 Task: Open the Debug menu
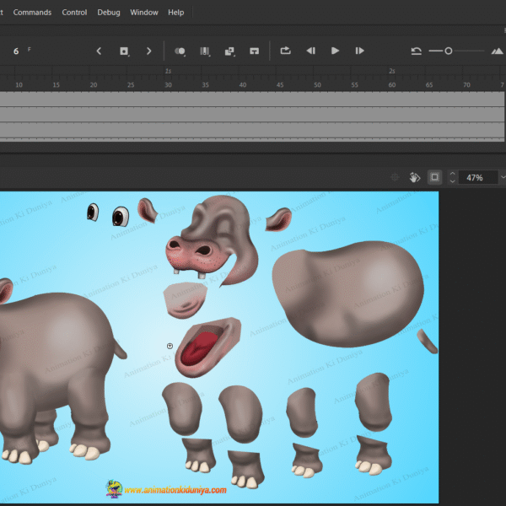(109, 13)
